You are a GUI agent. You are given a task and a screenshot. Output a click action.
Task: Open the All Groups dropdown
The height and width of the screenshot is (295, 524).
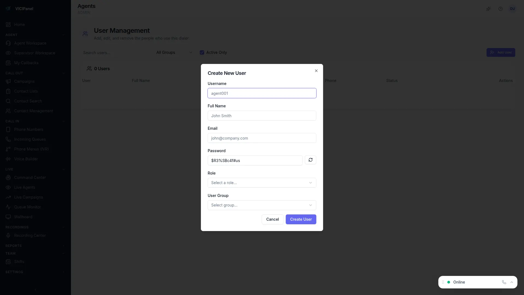click(x=174, y=52)
